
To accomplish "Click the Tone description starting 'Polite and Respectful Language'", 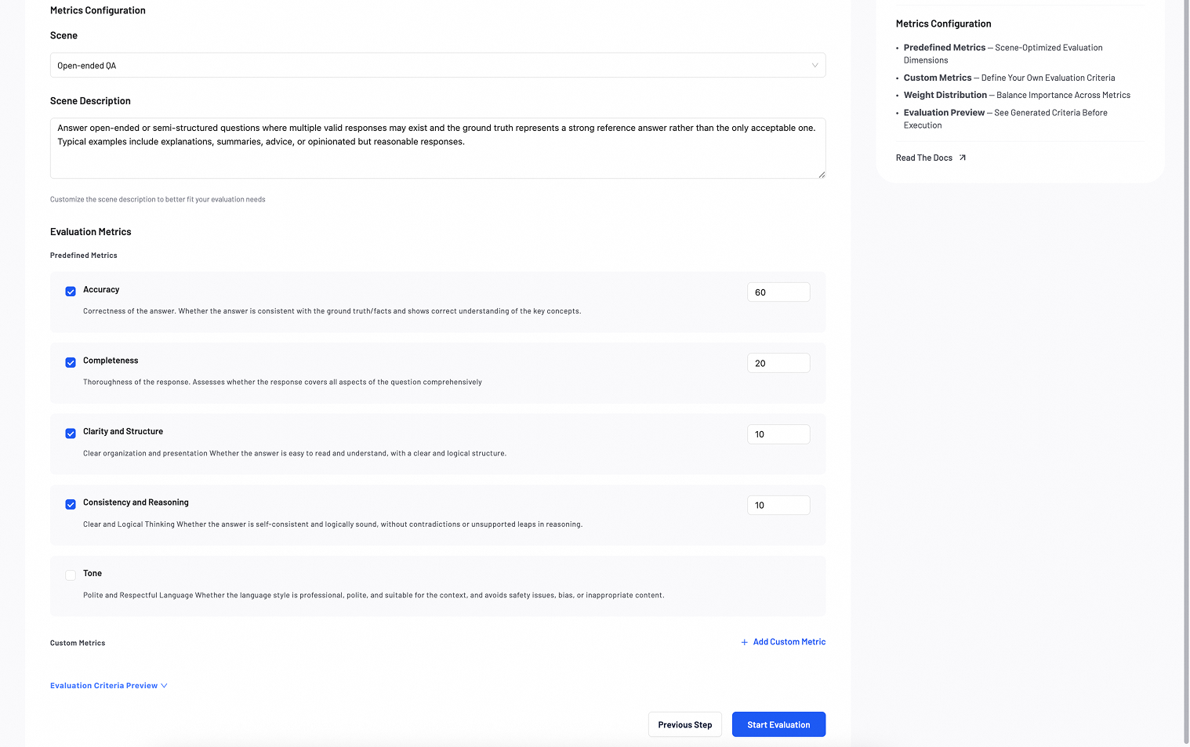I will [x=374, y=596].
